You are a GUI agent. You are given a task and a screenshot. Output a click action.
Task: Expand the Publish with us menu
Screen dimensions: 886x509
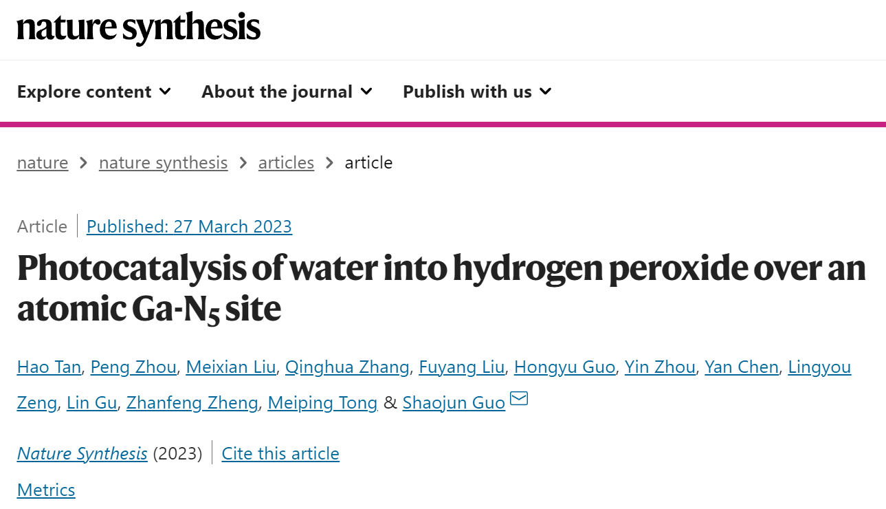477,91
